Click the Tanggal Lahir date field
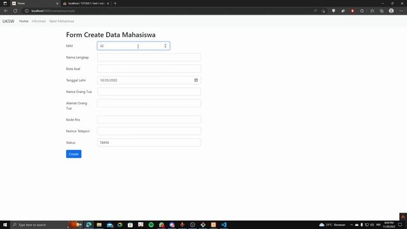The width and height of the screenshot is (407, 229). (x=149, y=80)
